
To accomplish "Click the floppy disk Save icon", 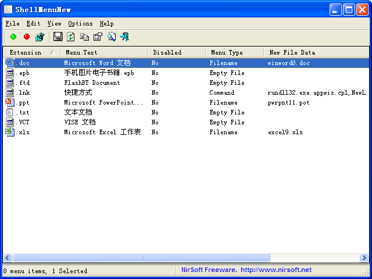I will (58, 37).
